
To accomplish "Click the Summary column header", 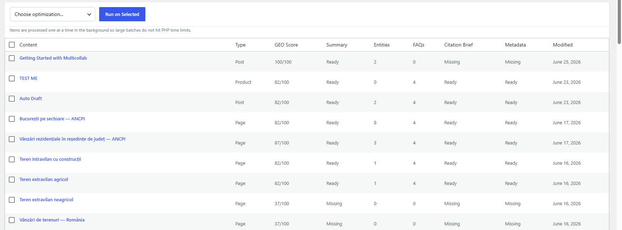I will (x=337, y=45).
